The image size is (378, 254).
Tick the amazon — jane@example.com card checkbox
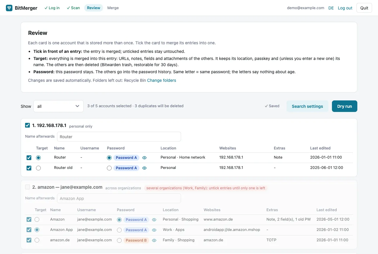pyautogui.click(x=27, y=187)
